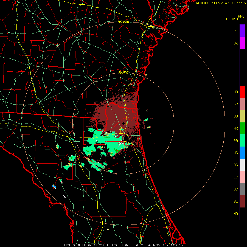The image size is (247, 247).
Task: Click the RA legend label
Action: click(235, 141)
